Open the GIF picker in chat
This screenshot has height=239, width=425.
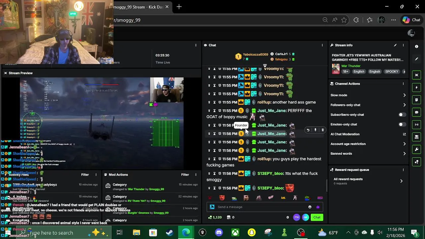pyautogui.click(x=305, y=217)
